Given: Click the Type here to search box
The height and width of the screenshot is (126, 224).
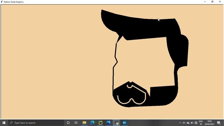Looking at the screenshot, I should [36, 123].
